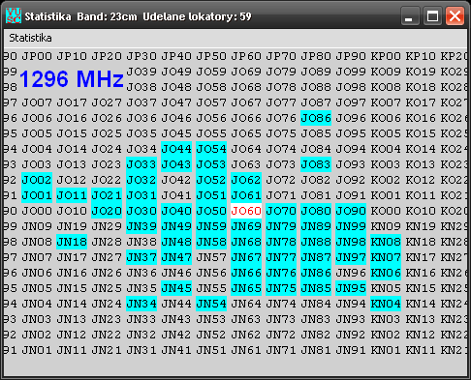Click locator JN76

pyautogui.click(x=281, y=273)
